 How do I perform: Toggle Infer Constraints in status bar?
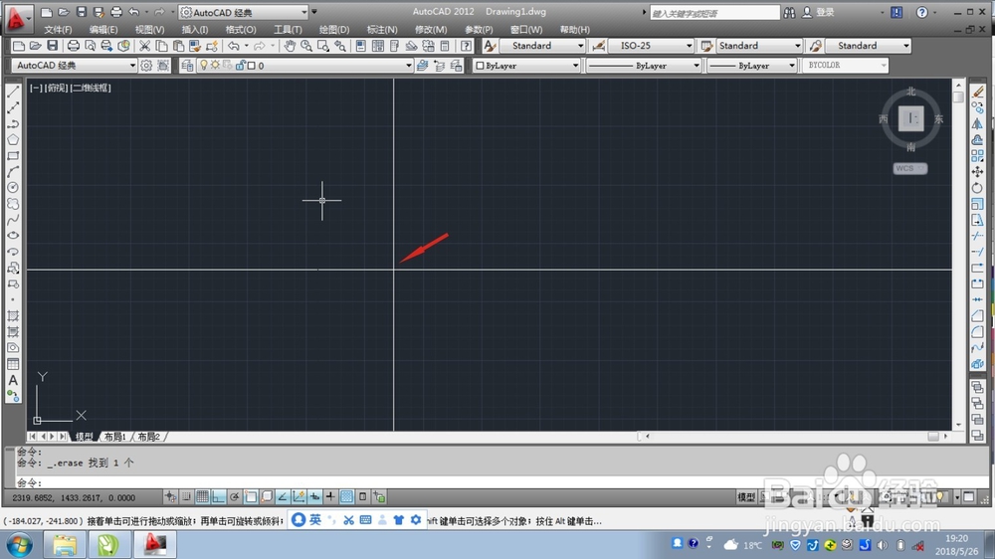pos(170,496)
